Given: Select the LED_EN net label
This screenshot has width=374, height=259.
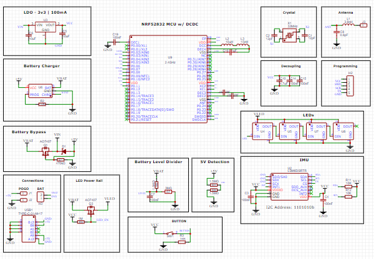Looking at the screenshot, I should click(x=102, y=220).
